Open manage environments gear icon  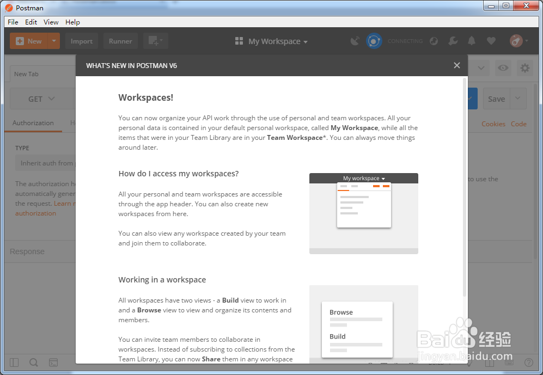(525, 68)
